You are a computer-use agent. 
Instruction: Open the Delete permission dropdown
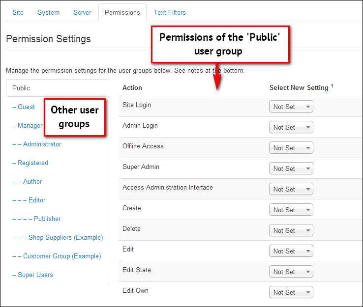tap(291, 230)
